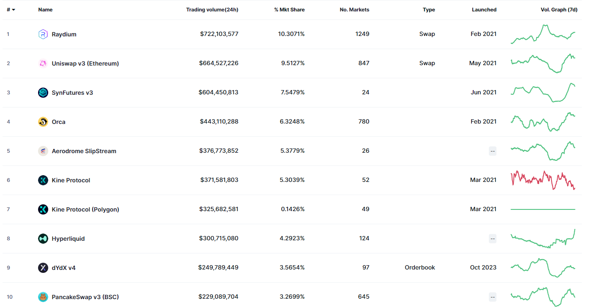This screenshot has width=595, height=308.
Task: Sort table by Launched column header
Action: click(x=484, y=10)
